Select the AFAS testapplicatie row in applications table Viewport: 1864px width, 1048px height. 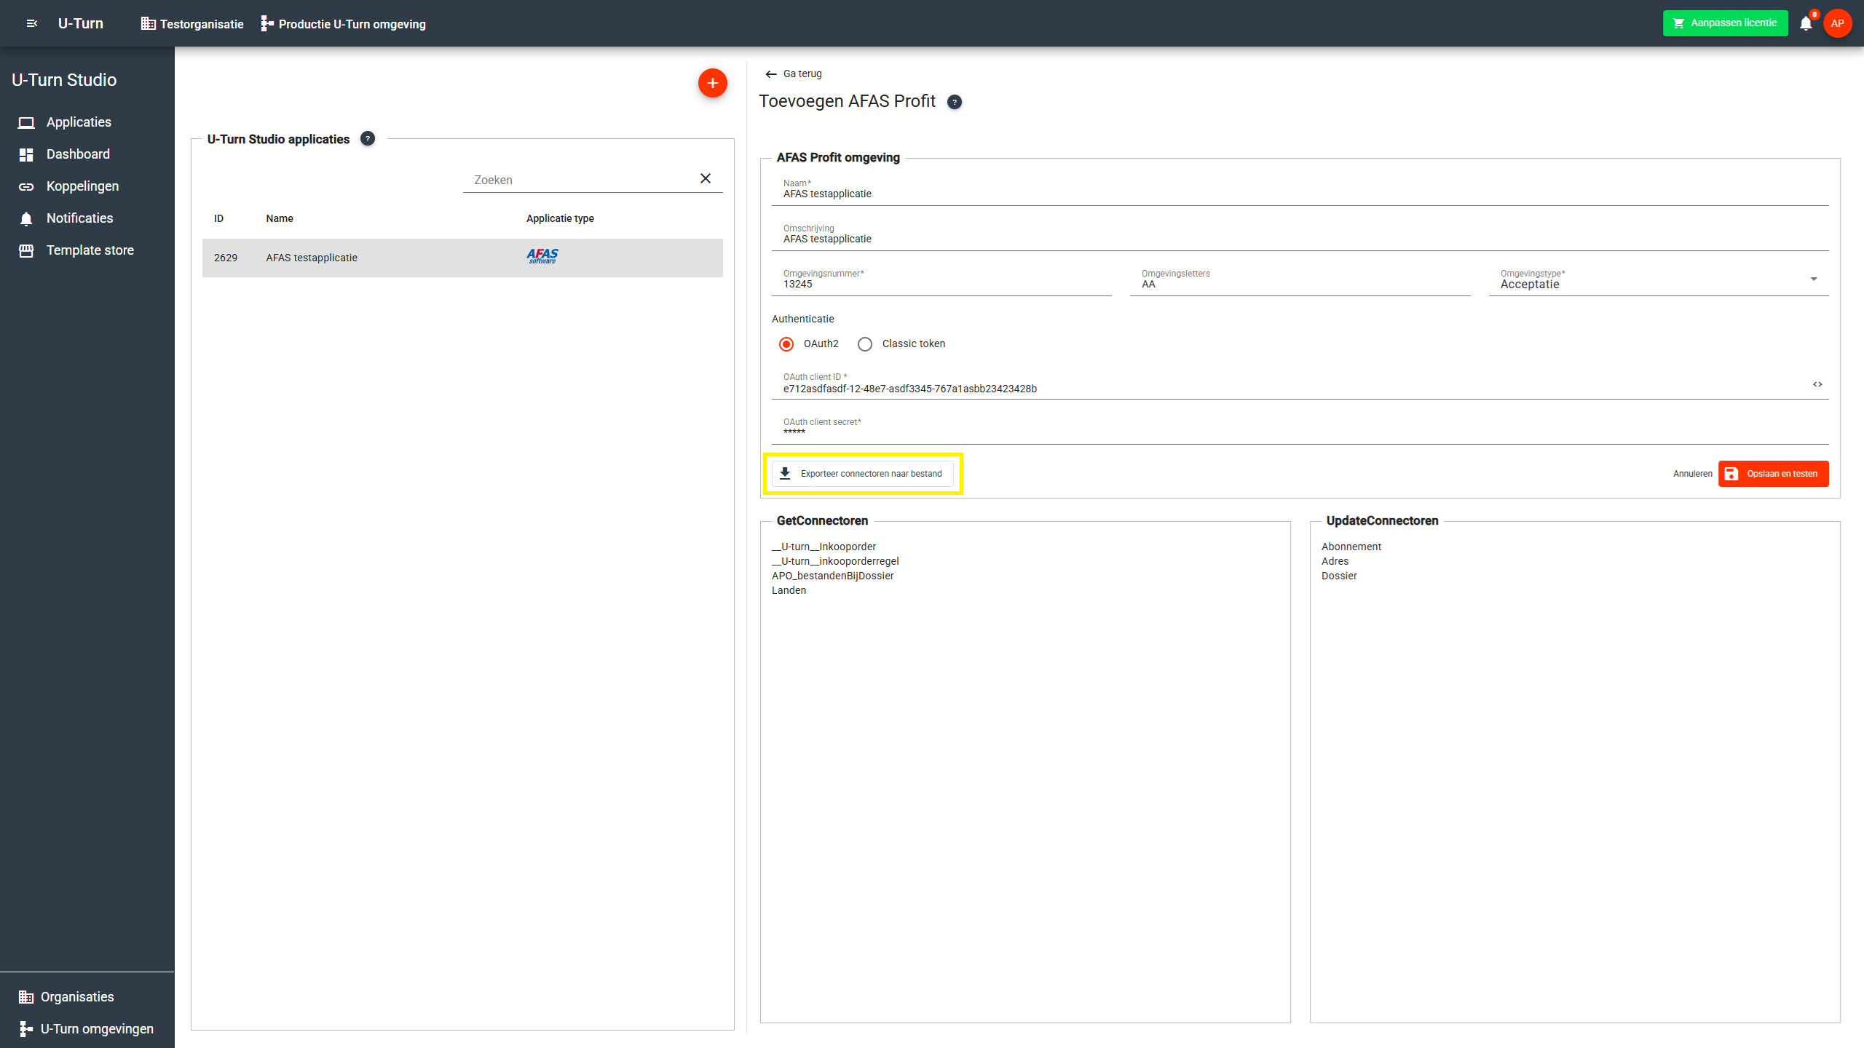pos(462,258)
